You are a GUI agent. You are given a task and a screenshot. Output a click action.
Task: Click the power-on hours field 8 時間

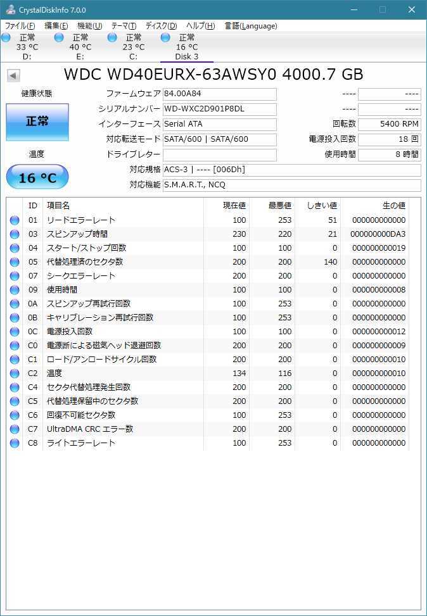coord(389,154)
